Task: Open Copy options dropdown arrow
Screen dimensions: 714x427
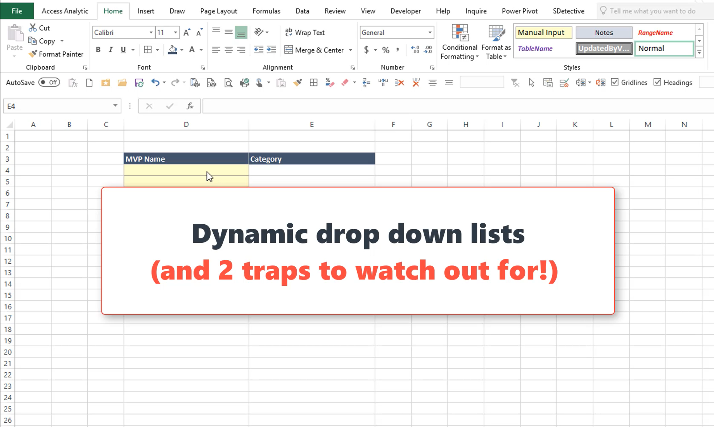Action: (x=62, y=41)
